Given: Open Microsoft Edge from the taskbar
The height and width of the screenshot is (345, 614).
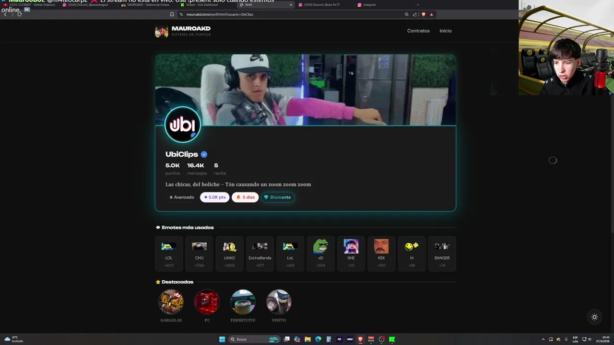Looking at the screenshot, I should coord(318,339).
